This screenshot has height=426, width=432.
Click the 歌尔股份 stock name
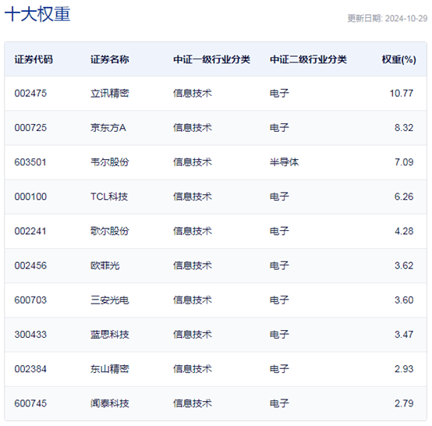(x=110, y=231)
